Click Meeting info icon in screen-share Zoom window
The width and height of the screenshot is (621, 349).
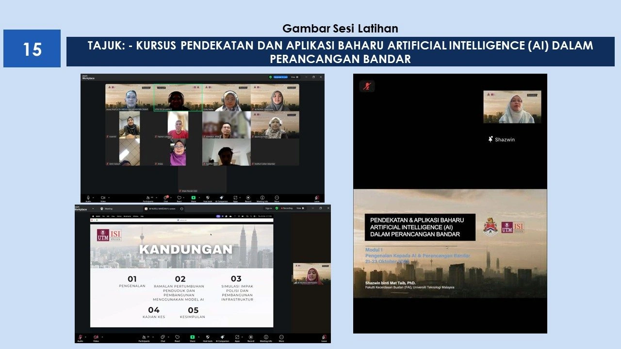click(x=265, y=337)
